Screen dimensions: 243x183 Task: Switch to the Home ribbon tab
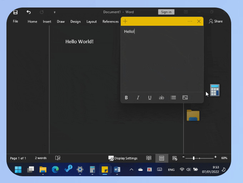[33, 21]
